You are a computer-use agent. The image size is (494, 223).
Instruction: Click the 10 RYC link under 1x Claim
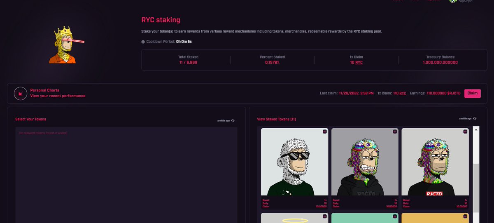tap(357, 62)
